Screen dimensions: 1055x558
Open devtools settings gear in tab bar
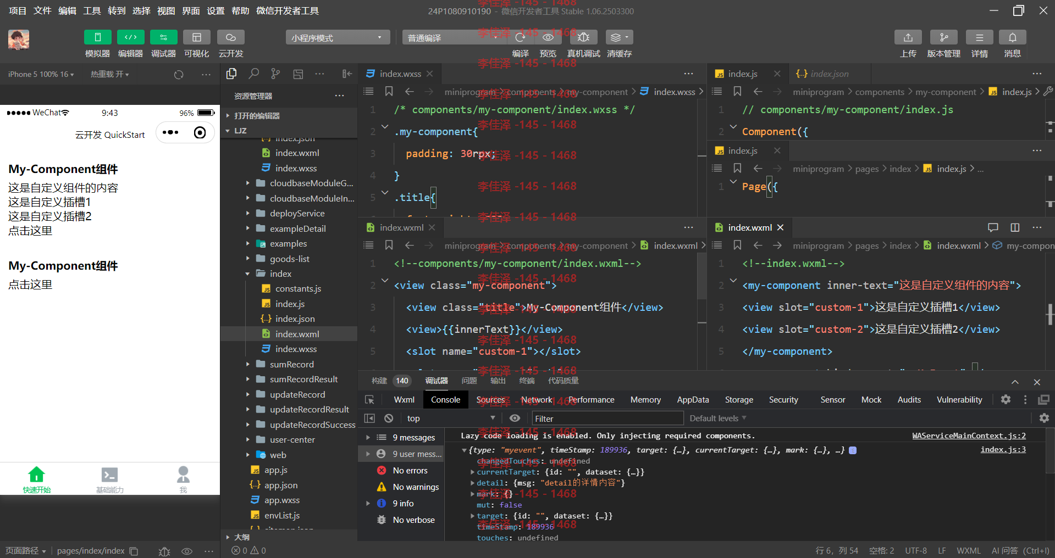[1006, 400]
